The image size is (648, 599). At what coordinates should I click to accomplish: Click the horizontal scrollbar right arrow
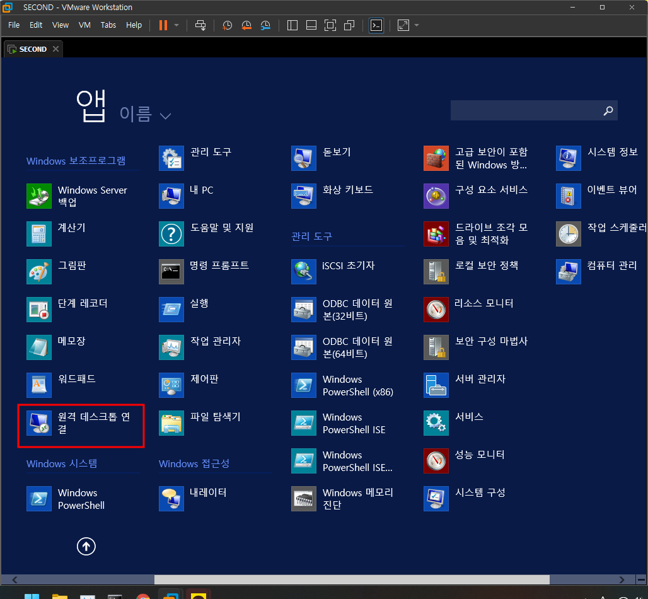coord(622,579)
